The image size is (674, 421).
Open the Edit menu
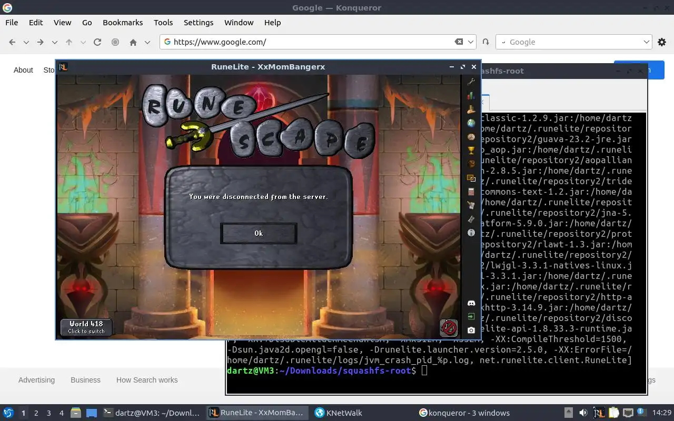[36, 23]
